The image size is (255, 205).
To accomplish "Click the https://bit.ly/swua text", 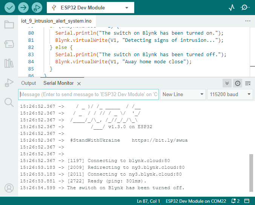I will pos(160,140).
